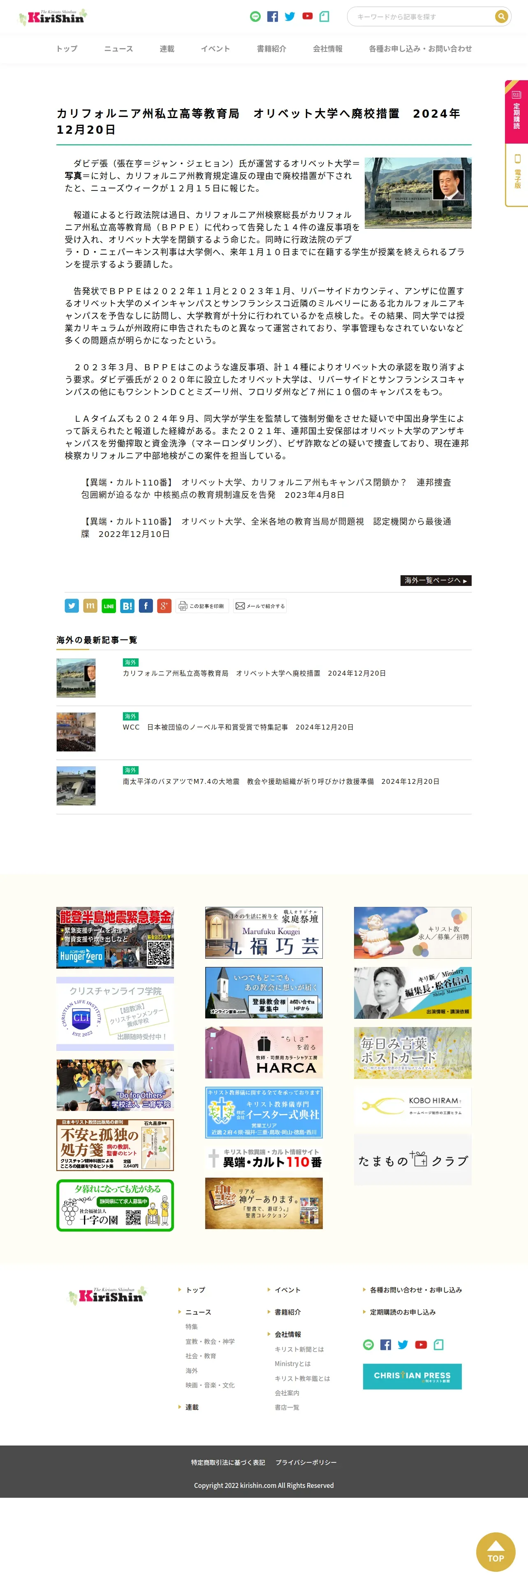
Task: Open the イベント menu item
Action: [x=215, y=49]
